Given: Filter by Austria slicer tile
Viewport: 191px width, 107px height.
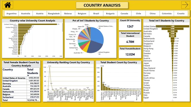Looking at the screenshot, I should [40, 13].
